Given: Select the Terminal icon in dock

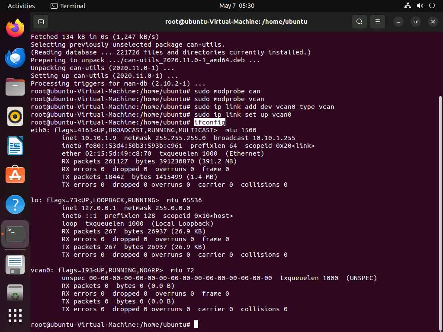Looking at the screenshot, I should [x=15, y=233].
